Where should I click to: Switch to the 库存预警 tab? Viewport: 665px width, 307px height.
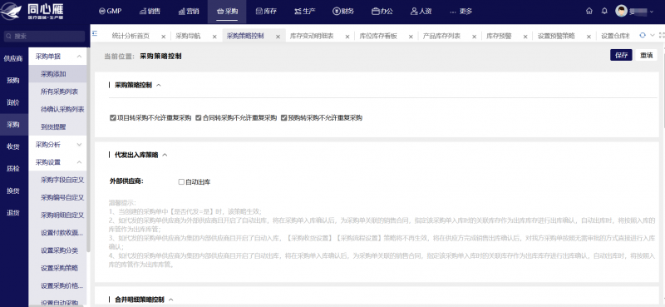click(x=499, y=37)
